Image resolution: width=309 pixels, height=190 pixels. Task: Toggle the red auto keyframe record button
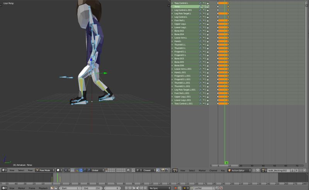176,188
